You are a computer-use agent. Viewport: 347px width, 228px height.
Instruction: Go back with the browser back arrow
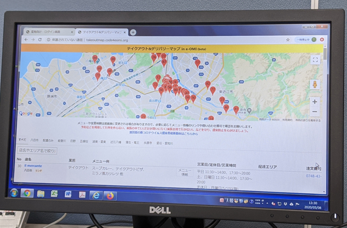tap(25, 40)
